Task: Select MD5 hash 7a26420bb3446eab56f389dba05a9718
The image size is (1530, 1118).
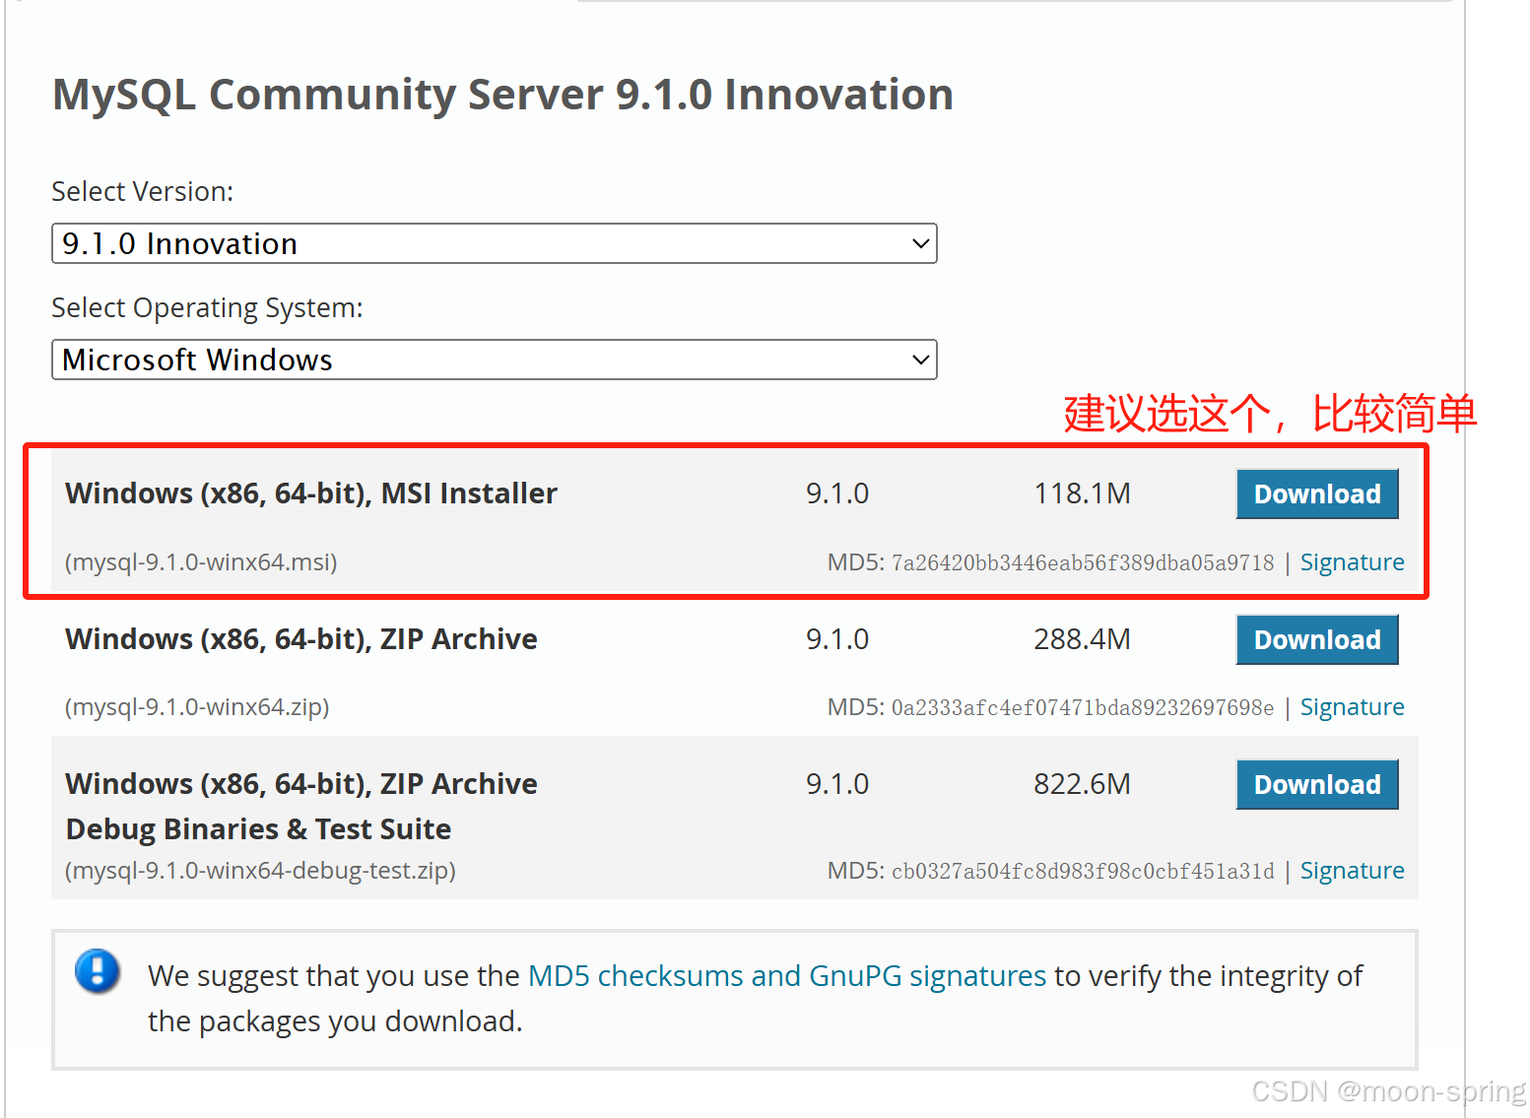Action: point(1083,562)
